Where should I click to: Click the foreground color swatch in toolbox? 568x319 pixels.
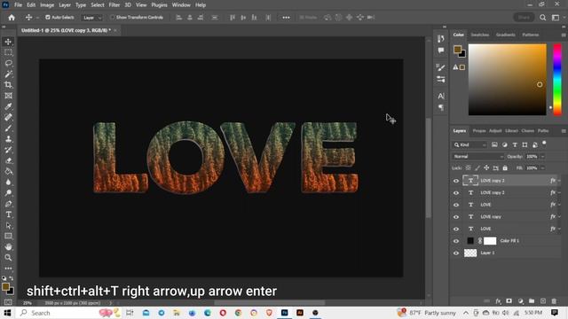click(x=5, y=287)
